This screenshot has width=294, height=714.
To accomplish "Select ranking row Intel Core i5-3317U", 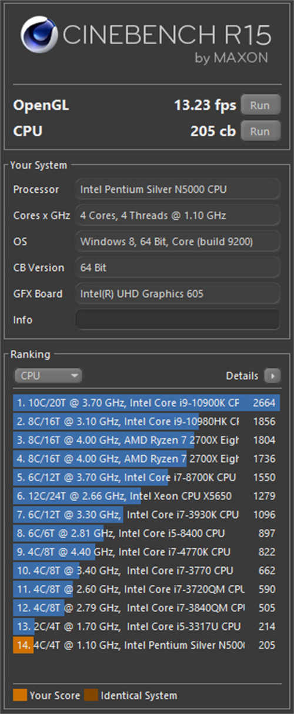I will (x=146, y=626).
